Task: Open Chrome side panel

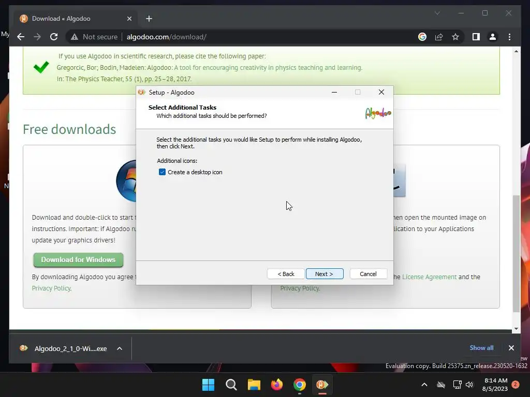Action: pyautogui.click(x=476, y=37)
